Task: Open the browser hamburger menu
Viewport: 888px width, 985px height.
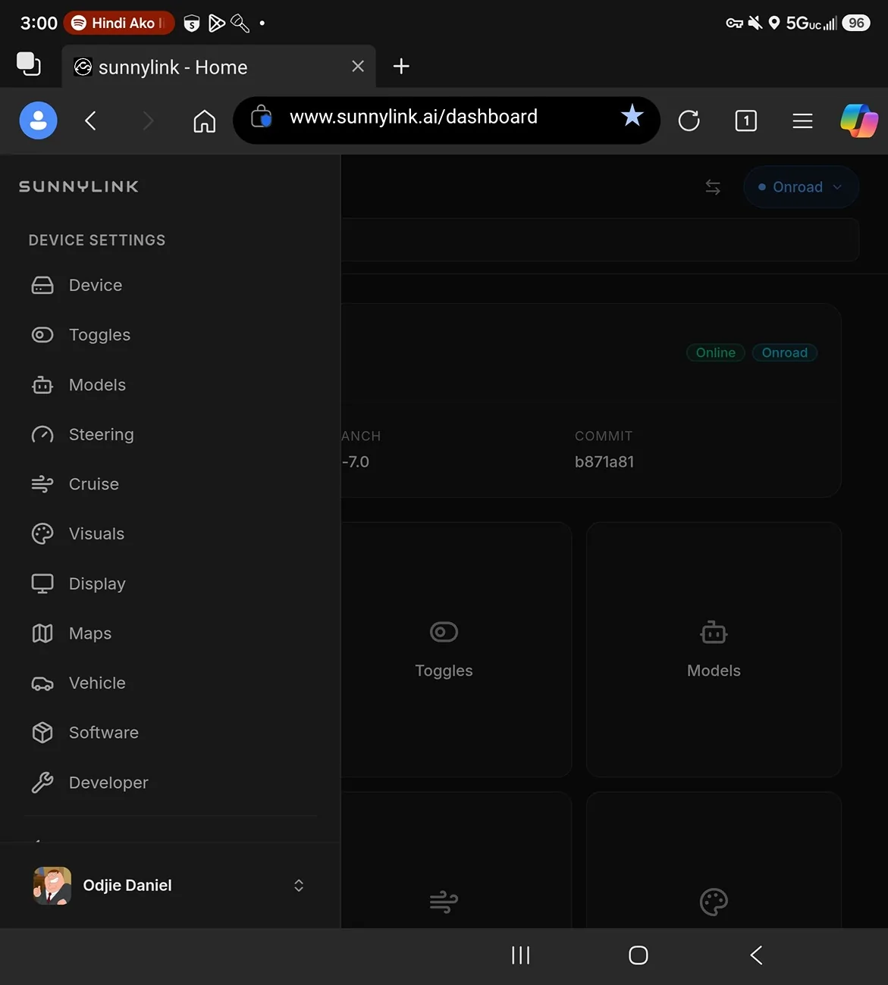Action: point(802,120)
